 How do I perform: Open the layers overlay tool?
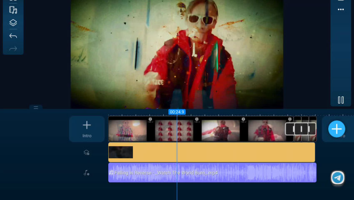pos(13,23)
